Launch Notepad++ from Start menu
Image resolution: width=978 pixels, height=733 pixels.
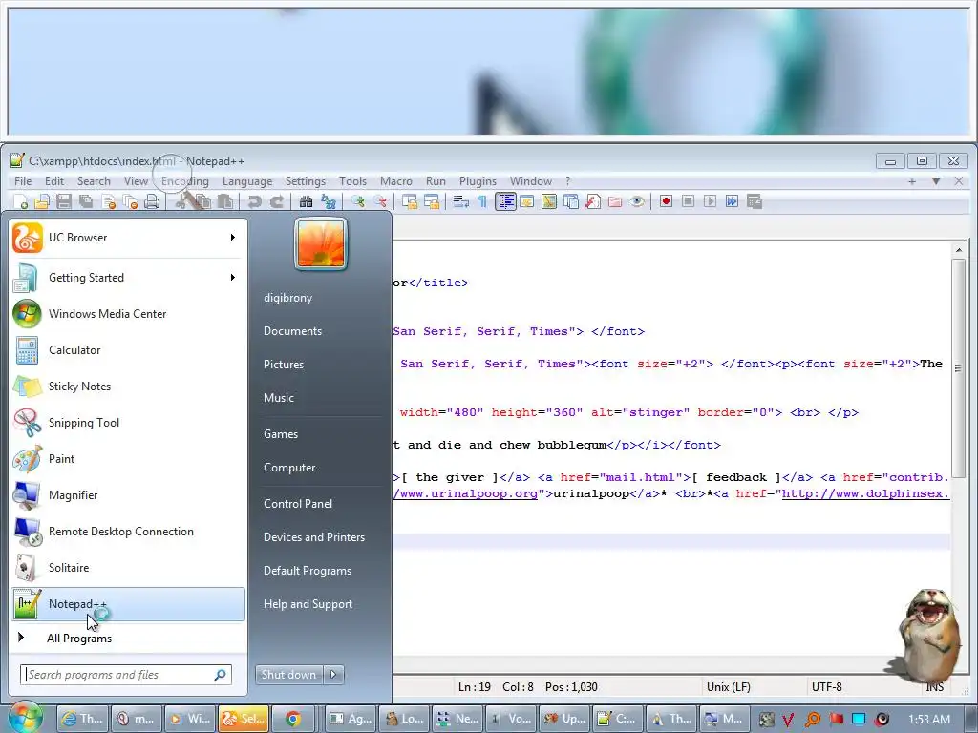(x=128, y=604)
